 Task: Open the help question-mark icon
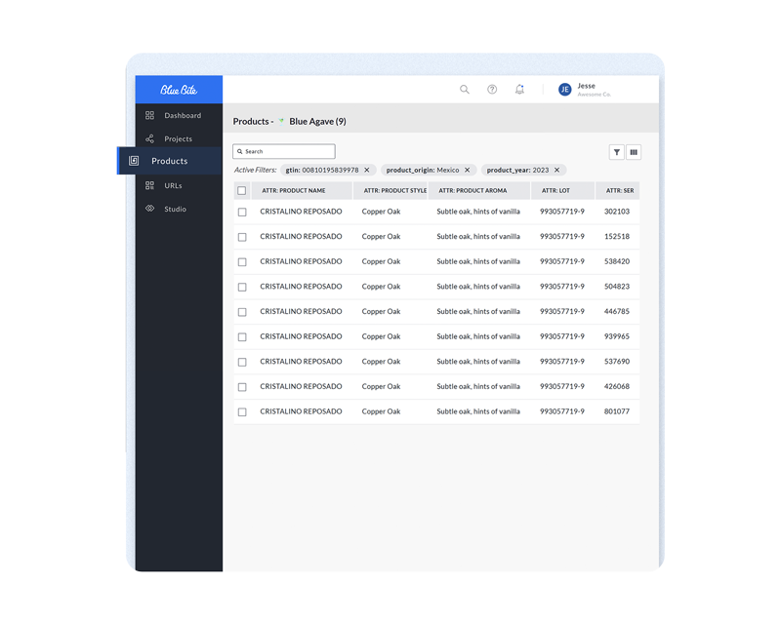pos(492,89)
